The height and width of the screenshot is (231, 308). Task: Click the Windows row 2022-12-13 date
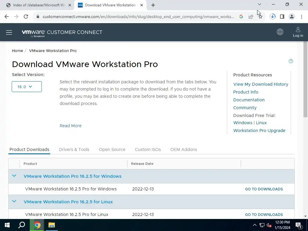coord(143,189)
